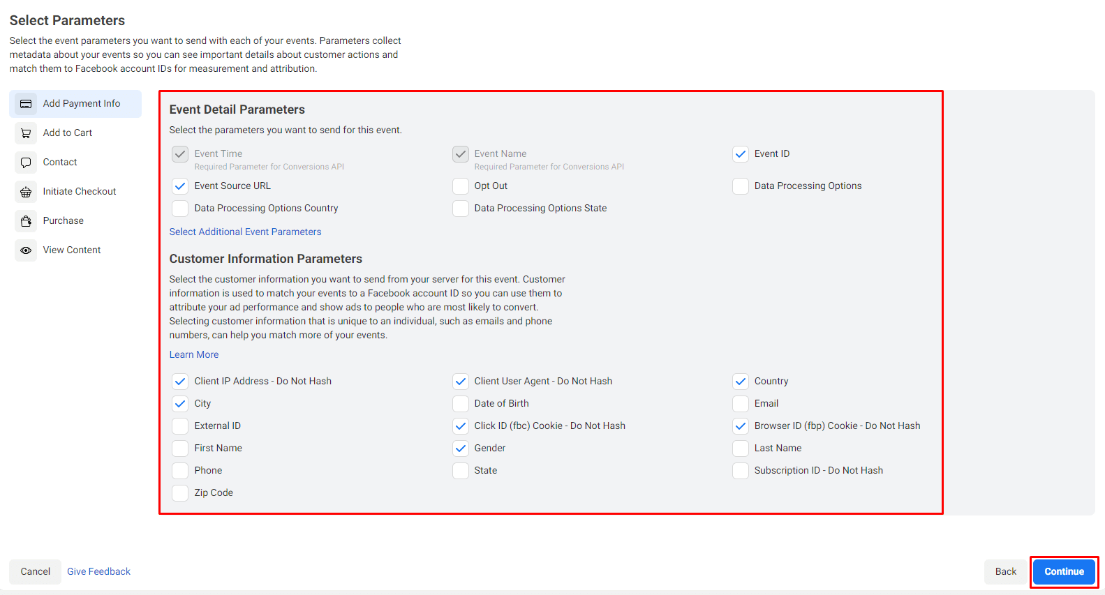Viewport: 1105px width, 595px height.
Task: Select the Purchase event label
Action: pyautogui.click(x=64, y=220)
